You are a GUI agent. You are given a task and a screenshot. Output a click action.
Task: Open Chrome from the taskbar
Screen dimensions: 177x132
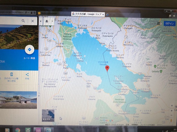[18, 130]
